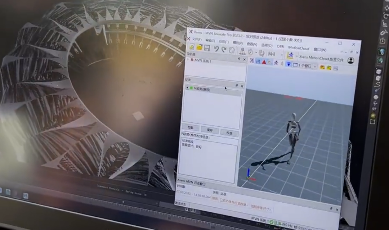Click the 激活状态 tab at log bottom
The image size is (389, 230).
(180, 204)
